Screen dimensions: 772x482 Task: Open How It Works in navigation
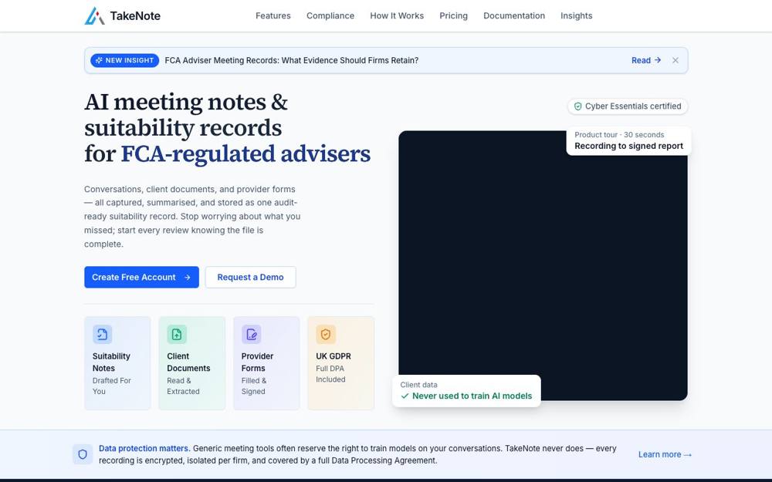tap(397, 15)
